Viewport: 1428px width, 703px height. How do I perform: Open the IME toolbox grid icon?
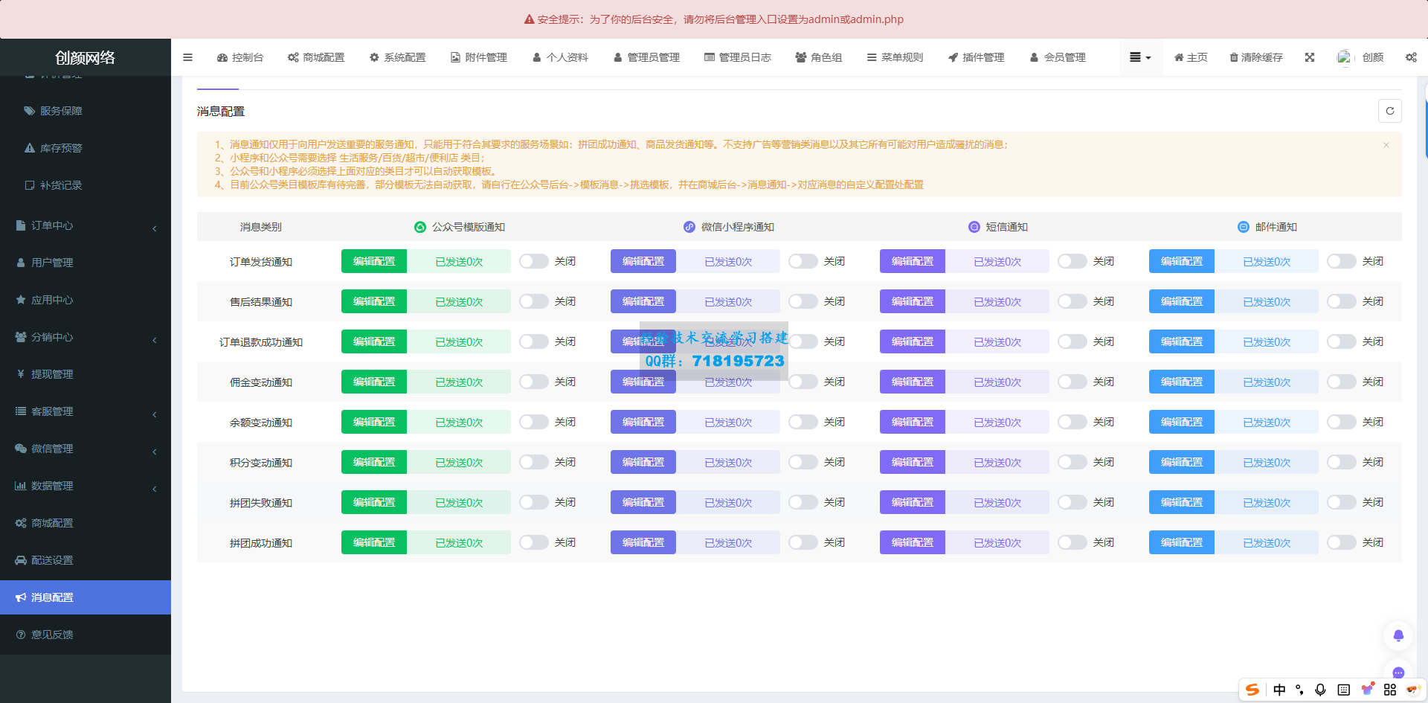pyautogui.click(x=1390, y=690)
